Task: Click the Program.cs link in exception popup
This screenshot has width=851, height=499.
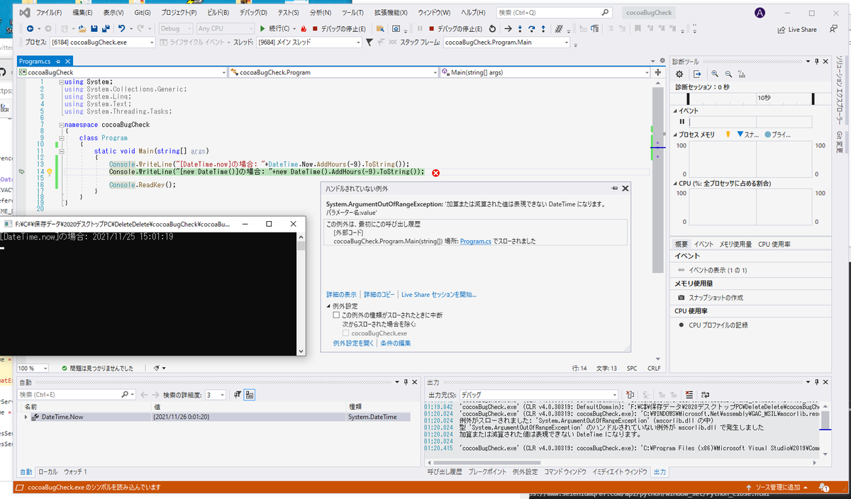Action: 475,241
